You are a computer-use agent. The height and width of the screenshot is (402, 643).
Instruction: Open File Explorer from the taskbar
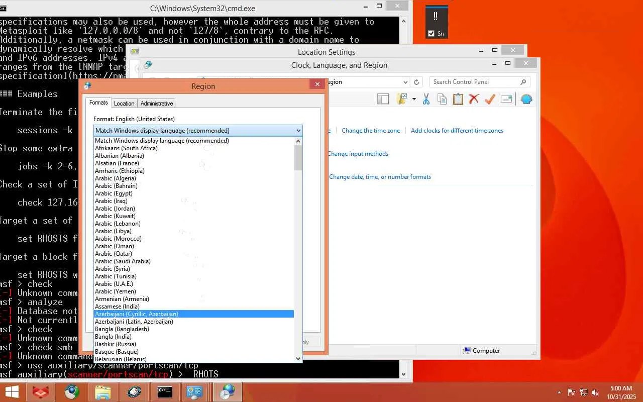tap(102, 392)
